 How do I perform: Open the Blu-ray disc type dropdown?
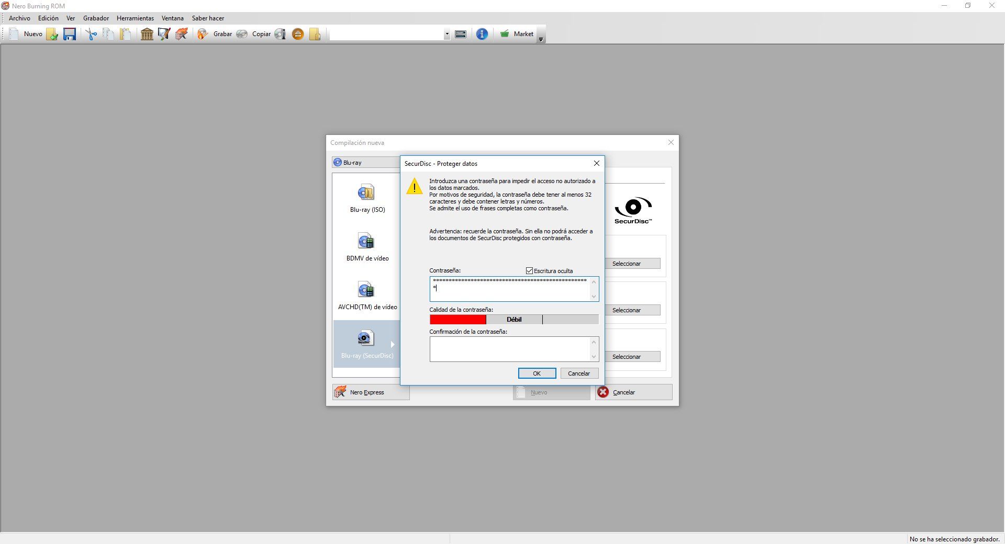pos(366,163)
